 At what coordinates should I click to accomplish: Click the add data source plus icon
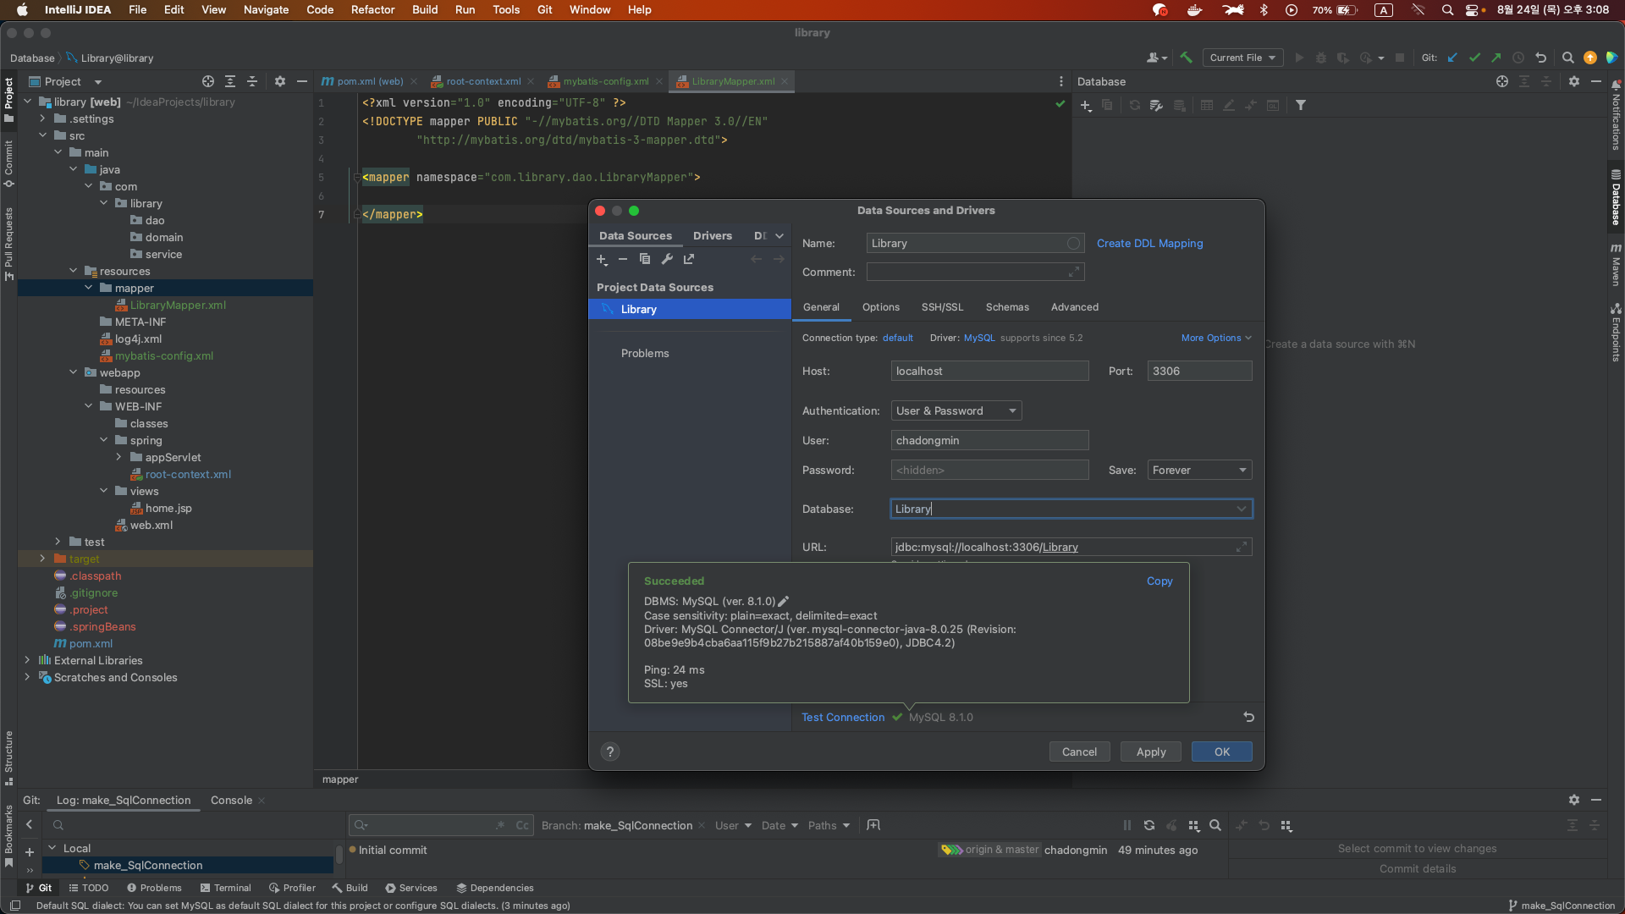coord(602,259)
